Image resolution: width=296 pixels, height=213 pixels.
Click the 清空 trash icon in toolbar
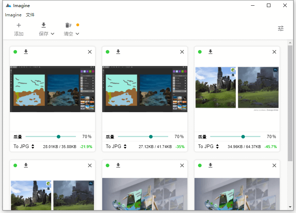pos(68,25)
